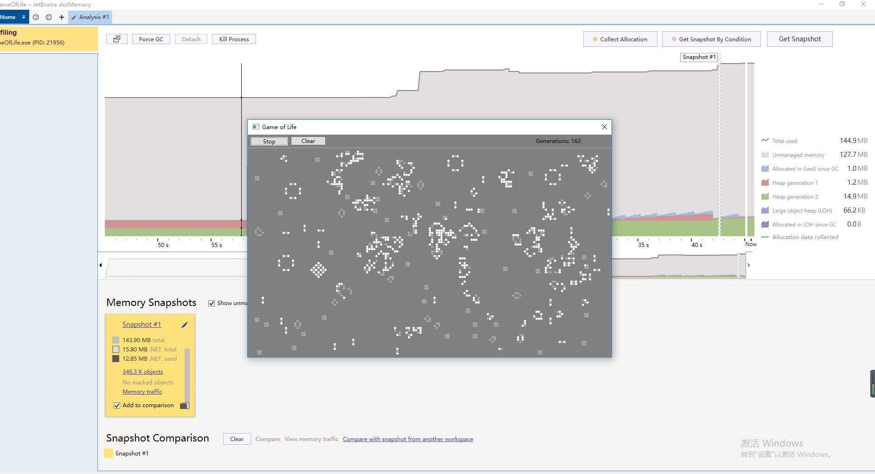Toggle Show unmanaged memory checkbox
Viewport: 875px width, 474px height.
click(x=212, y=303)
